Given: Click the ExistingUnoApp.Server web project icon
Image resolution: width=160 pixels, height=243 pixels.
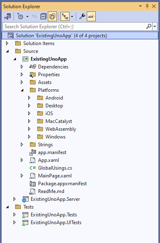Looking at the screenshot, I should (25, 199).
